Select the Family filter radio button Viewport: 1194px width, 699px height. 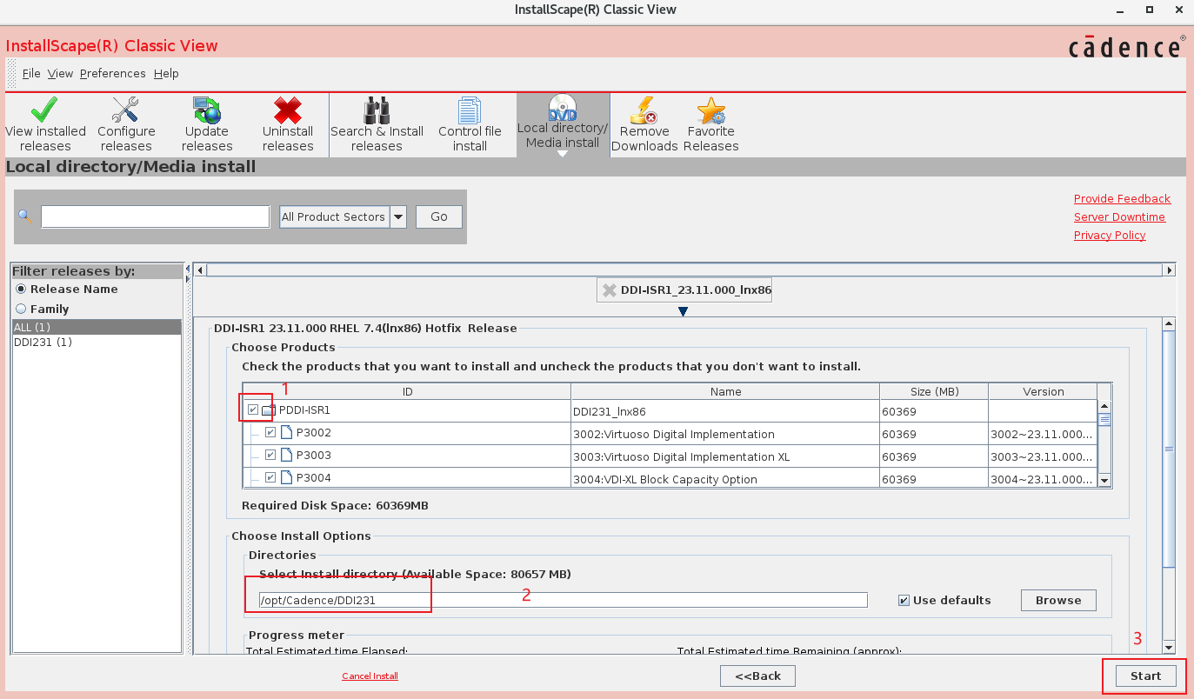[21, 309]
